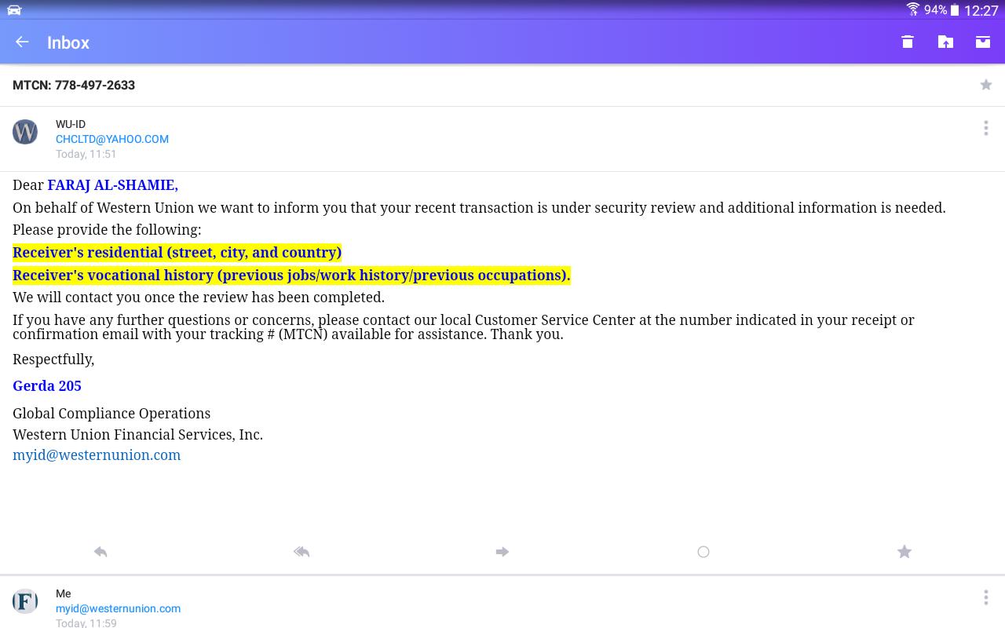Open myid@westernunion.com link in the signature
The image size is (1005, 628).
pos(97,455)
